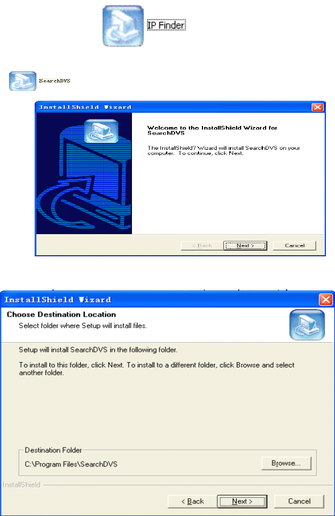Click the computer icon in the welcome banner
This screenshot has width=335, height=516.
pos(101,132)
